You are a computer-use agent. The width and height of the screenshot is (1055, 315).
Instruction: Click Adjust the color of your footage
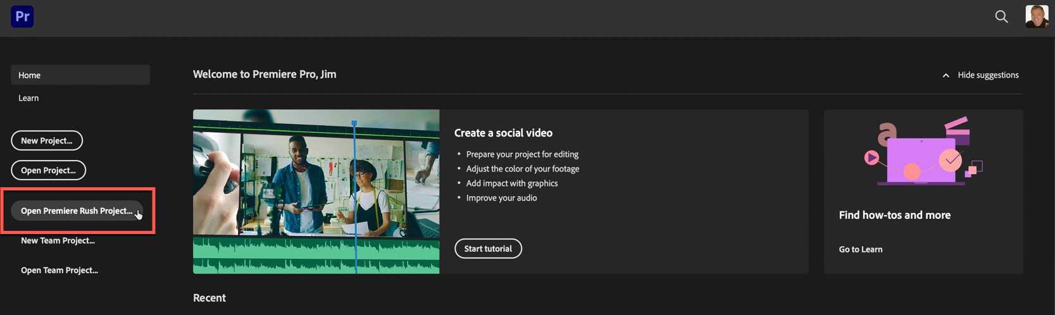coord(523,169)
